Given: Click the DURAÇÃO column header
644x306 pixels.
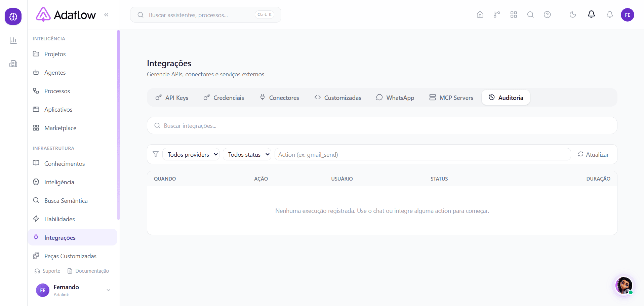Looking at the screenshot, I should pos(598,179).
